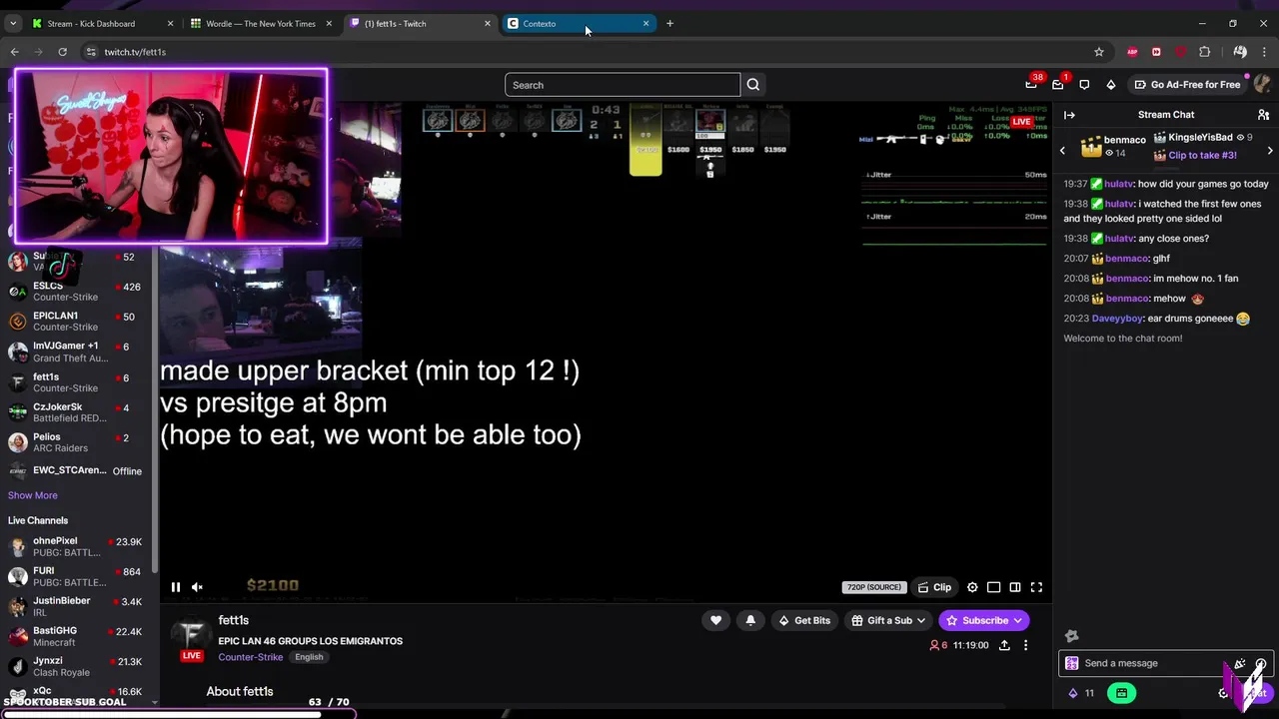The width and height of the screenshot is (1279, 719).
Task: Open the fett1s channel name link
Action: (x=234, y=620)
